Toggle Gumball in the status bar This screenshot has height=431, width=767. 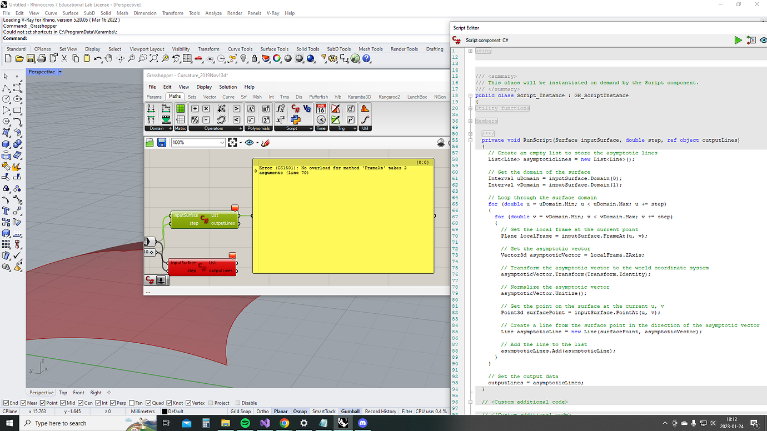(x=350, y=412)
